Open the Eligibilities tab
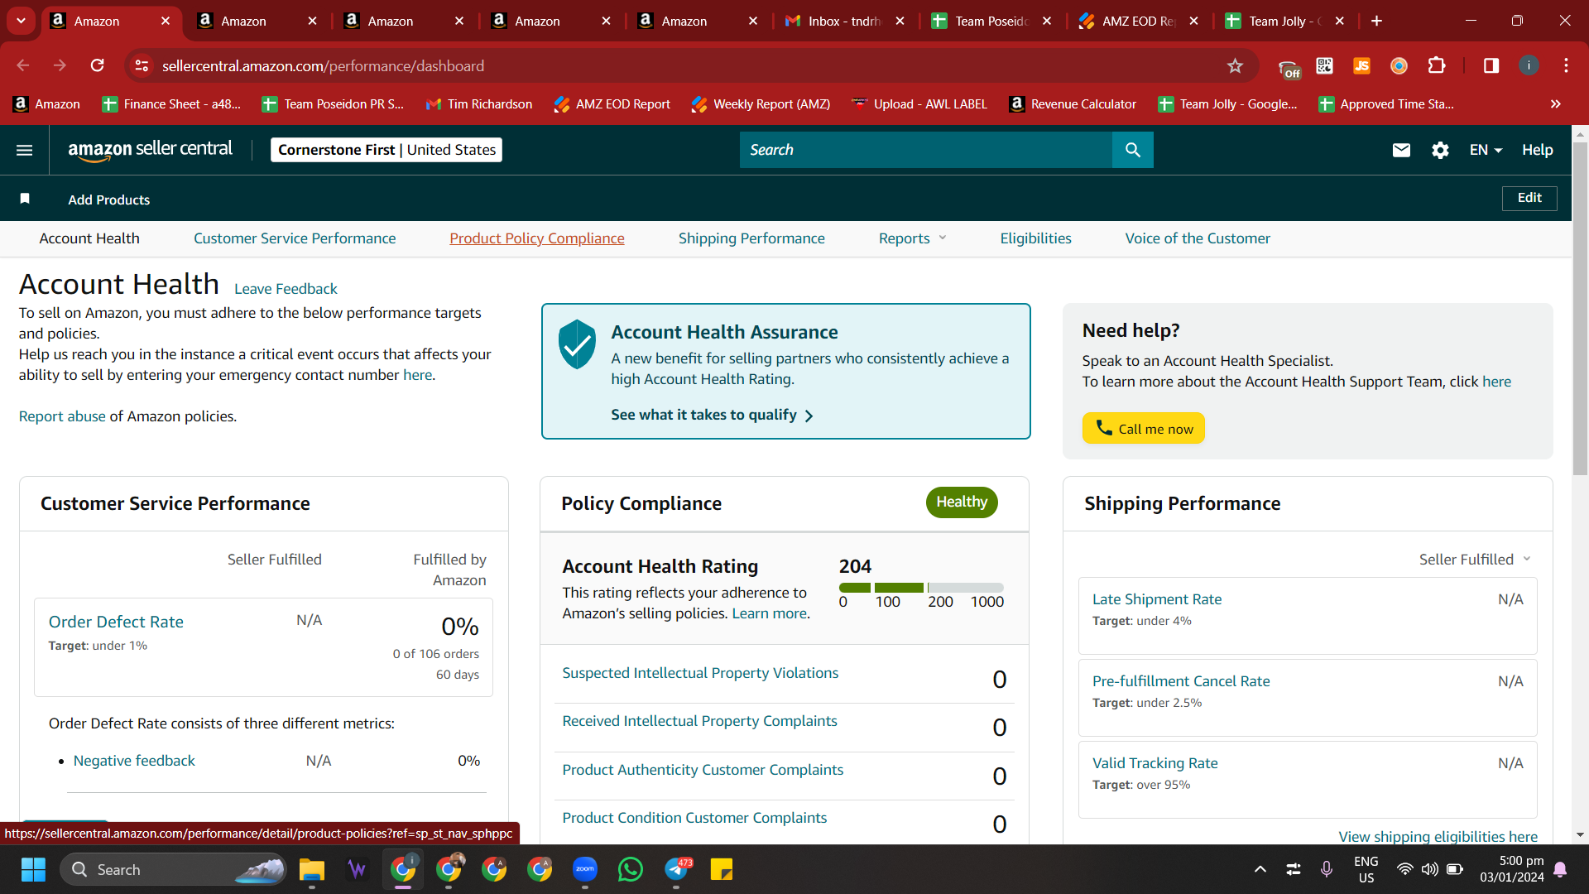The image size is (1589, 894). 1035,238
